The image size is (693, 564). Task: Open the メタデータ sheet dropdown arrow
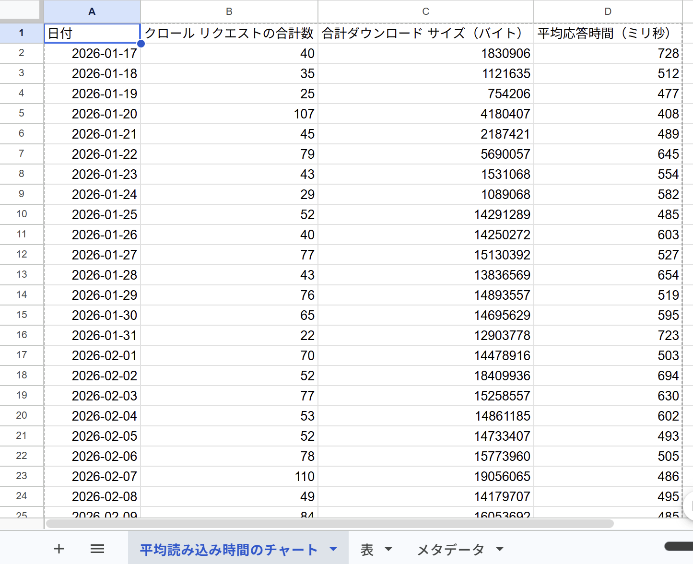click(x=499, y=550)
